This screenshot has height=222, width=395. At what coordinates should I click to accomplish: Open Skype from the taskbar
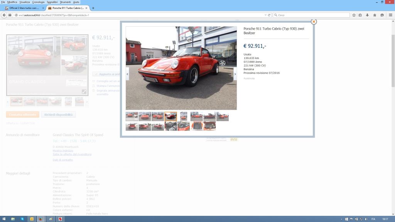pos(22,219)
